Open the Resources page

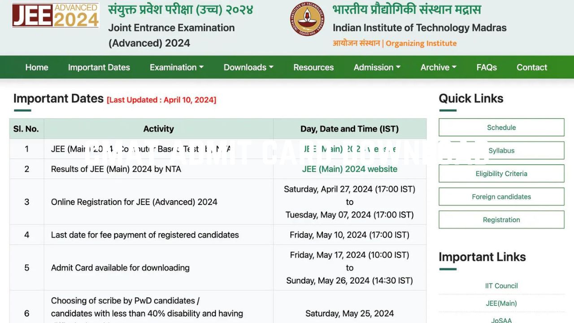pyautogui.click(x=313, y=67)
